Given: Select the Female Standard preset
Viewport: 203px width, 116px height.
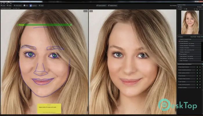Looking at the screenshot, I should (x=190, y=41).
